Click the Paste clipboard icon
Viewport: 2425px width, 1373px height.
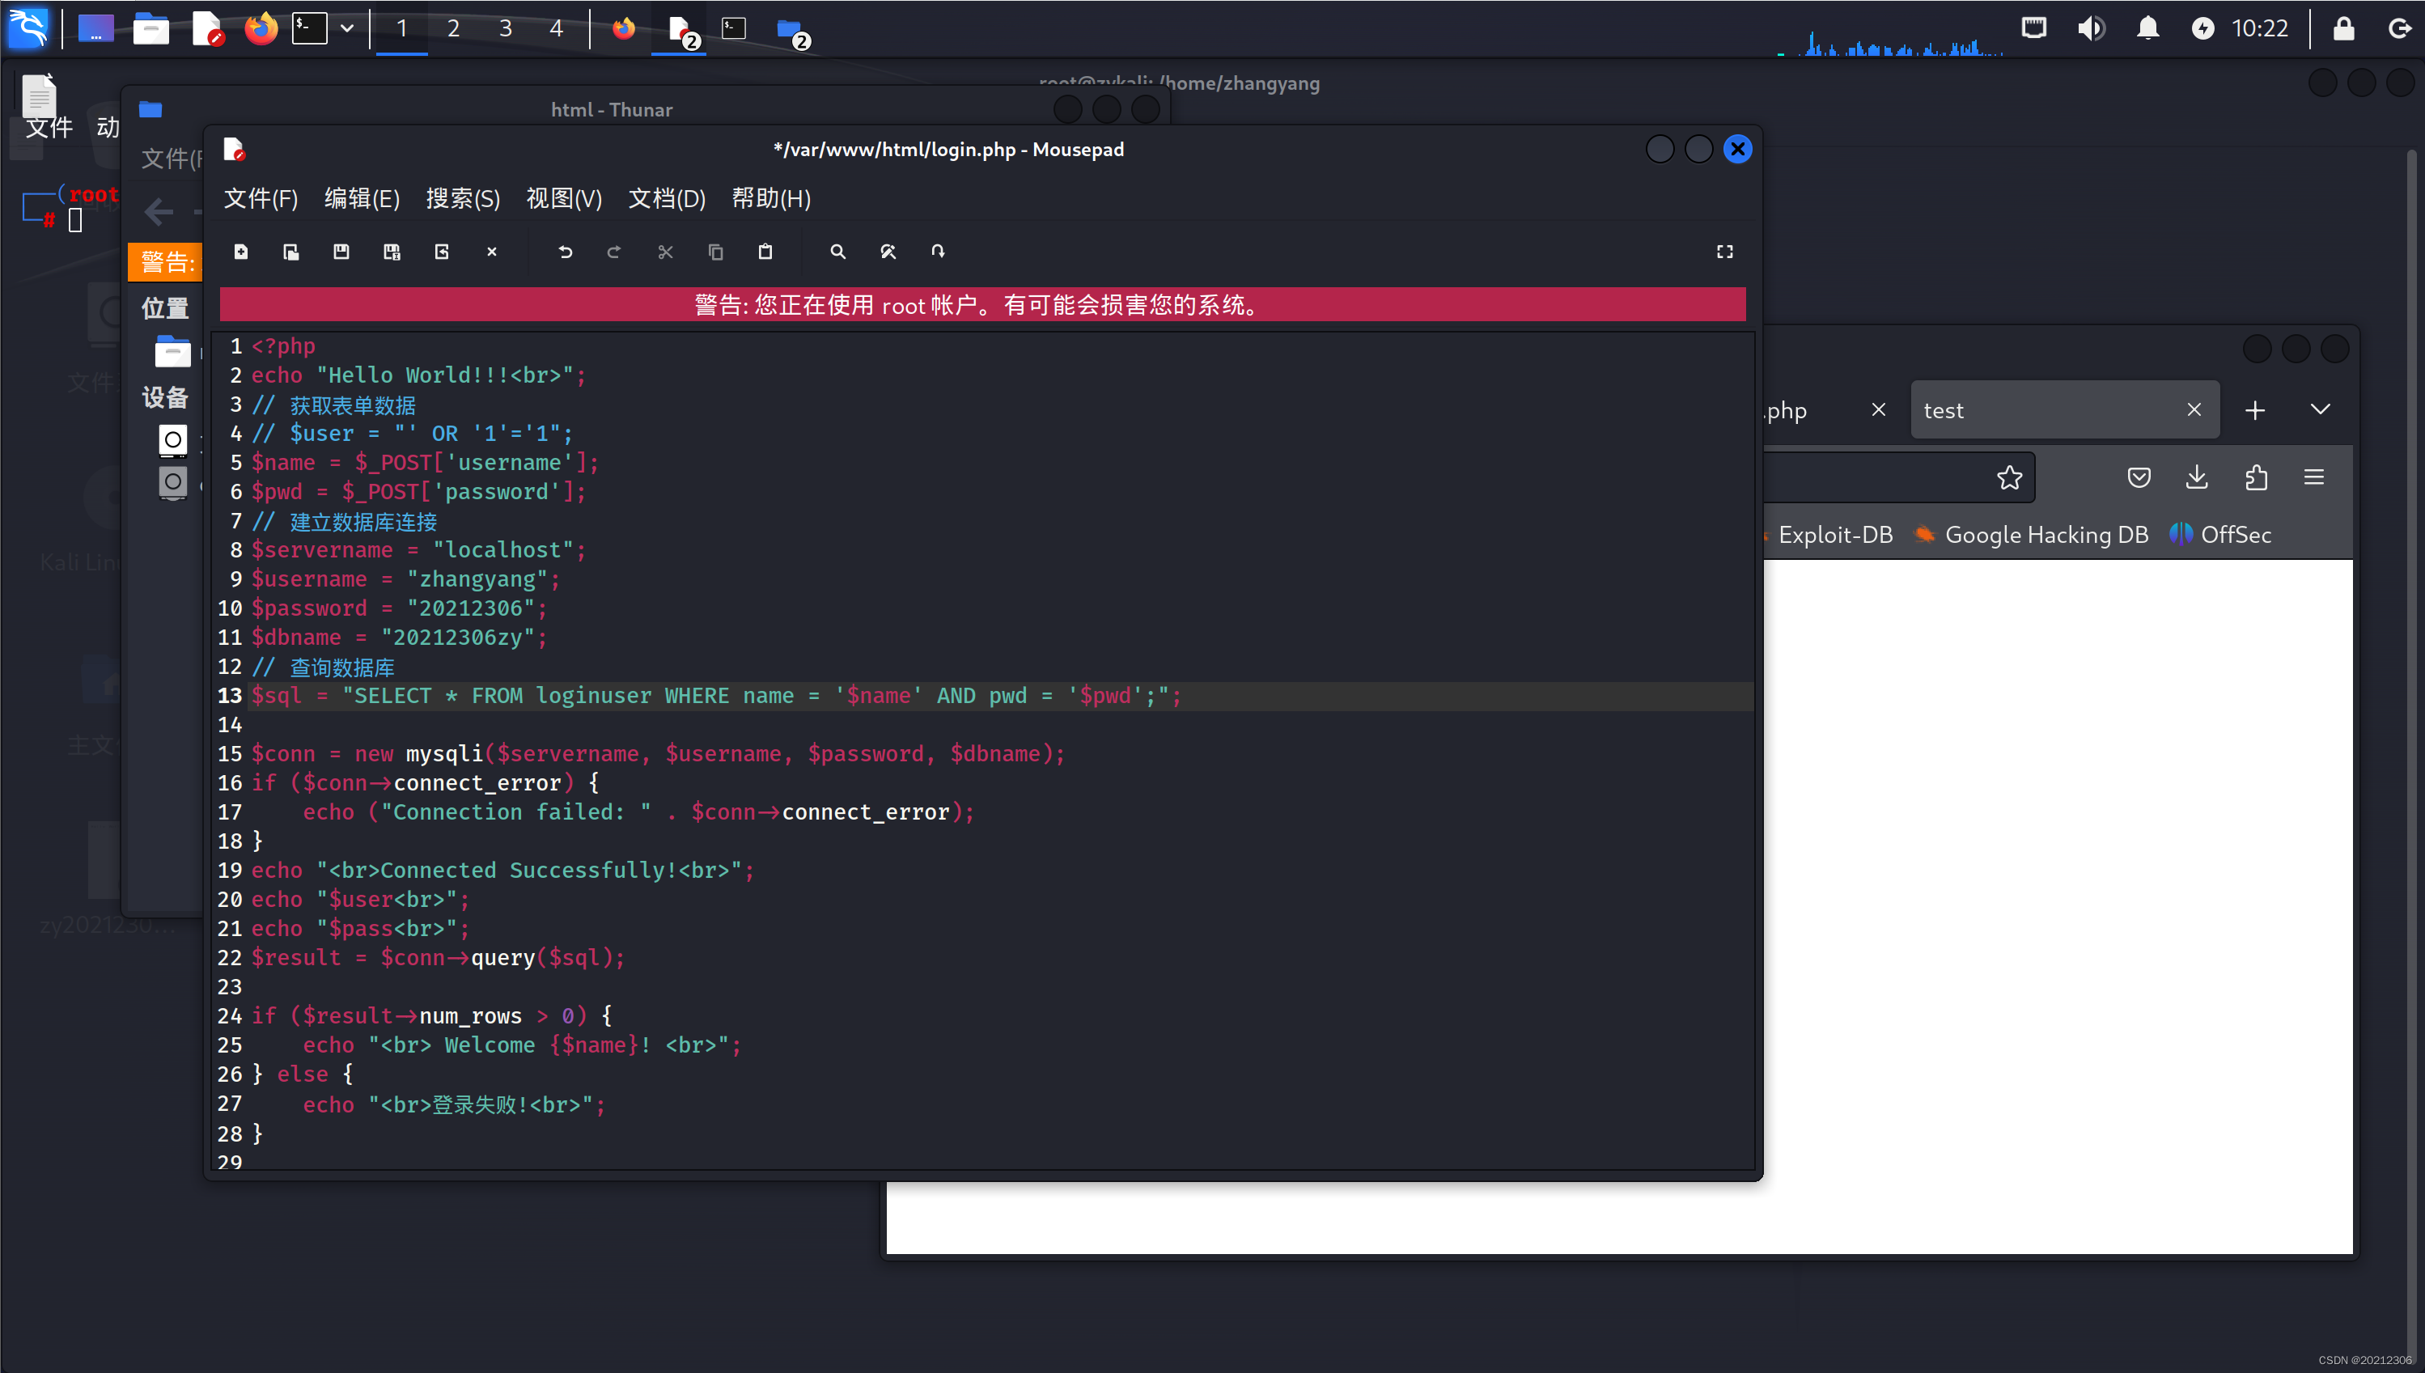pos(765,252)
